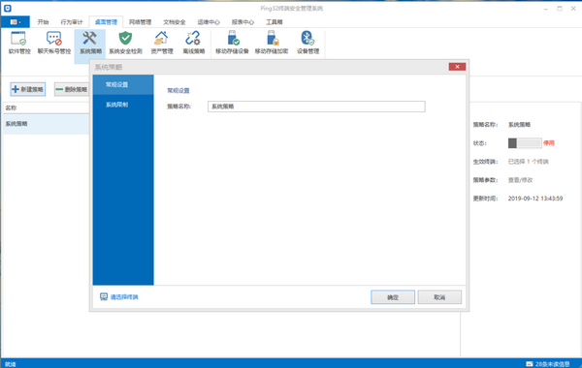Image resolution: width=582 pixels, height=368 pixels.
Task: Click 28条未读信息 in status bar
Action: point(552,364)
